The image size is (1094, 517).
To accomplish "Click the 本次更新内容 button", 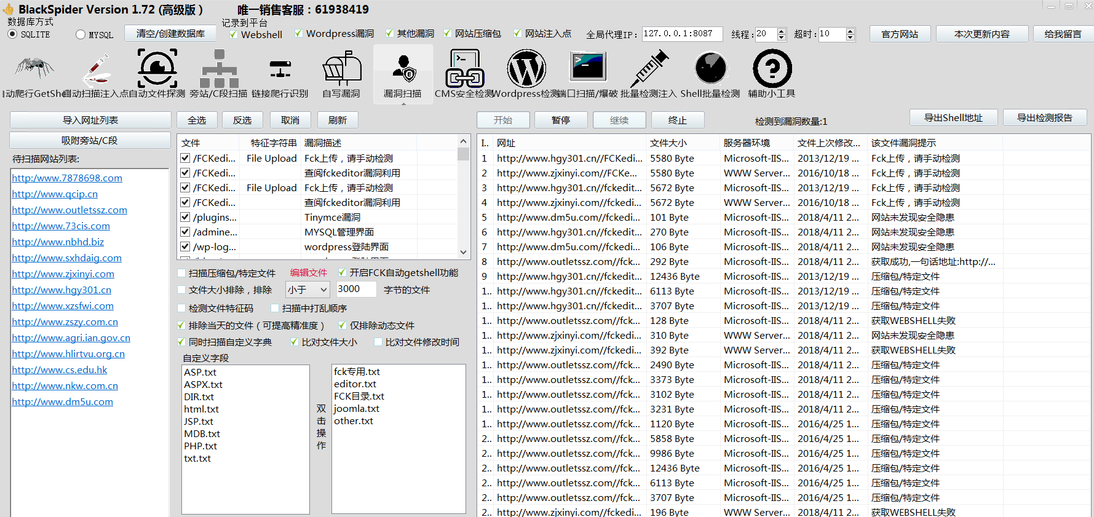I will [x=982, y=34].
